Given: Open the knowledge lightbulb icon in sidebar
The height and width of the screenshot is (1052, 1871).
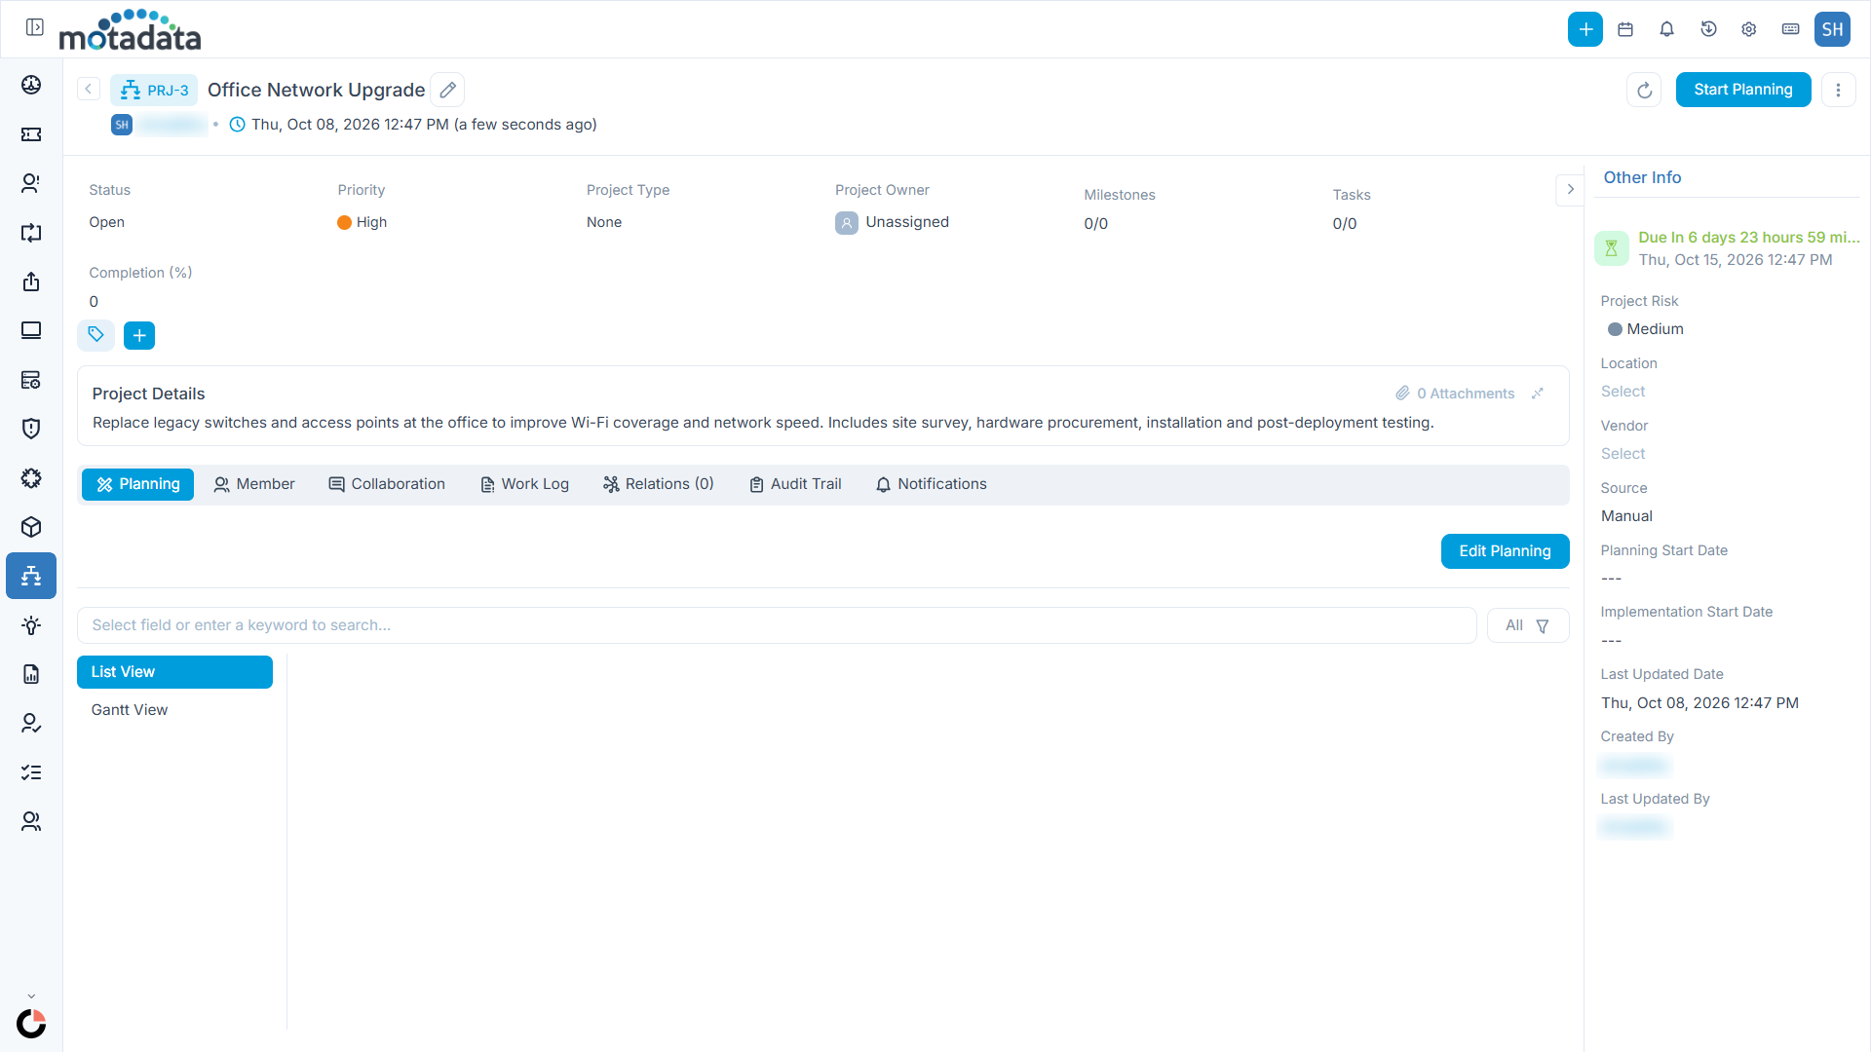Looking at the screenshot, I should pos(31,625).
